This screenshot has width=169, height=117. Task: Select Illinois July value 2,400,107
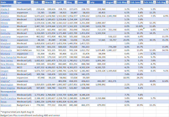point(98,23)
